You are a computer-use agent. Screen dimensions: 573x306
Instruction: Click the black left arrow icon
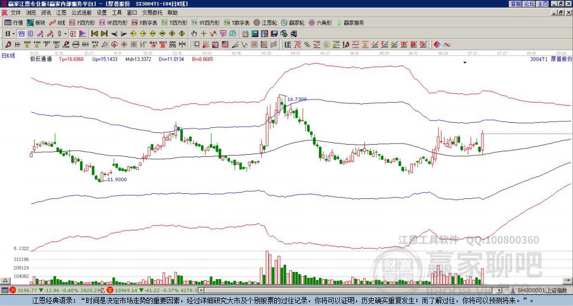[x=114, y=34]
